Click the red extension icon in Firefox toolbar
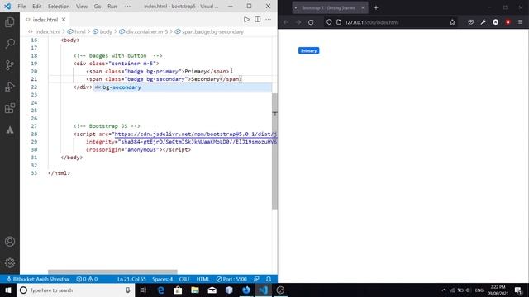This screenshot has height=297, width=529. (508, 22)
